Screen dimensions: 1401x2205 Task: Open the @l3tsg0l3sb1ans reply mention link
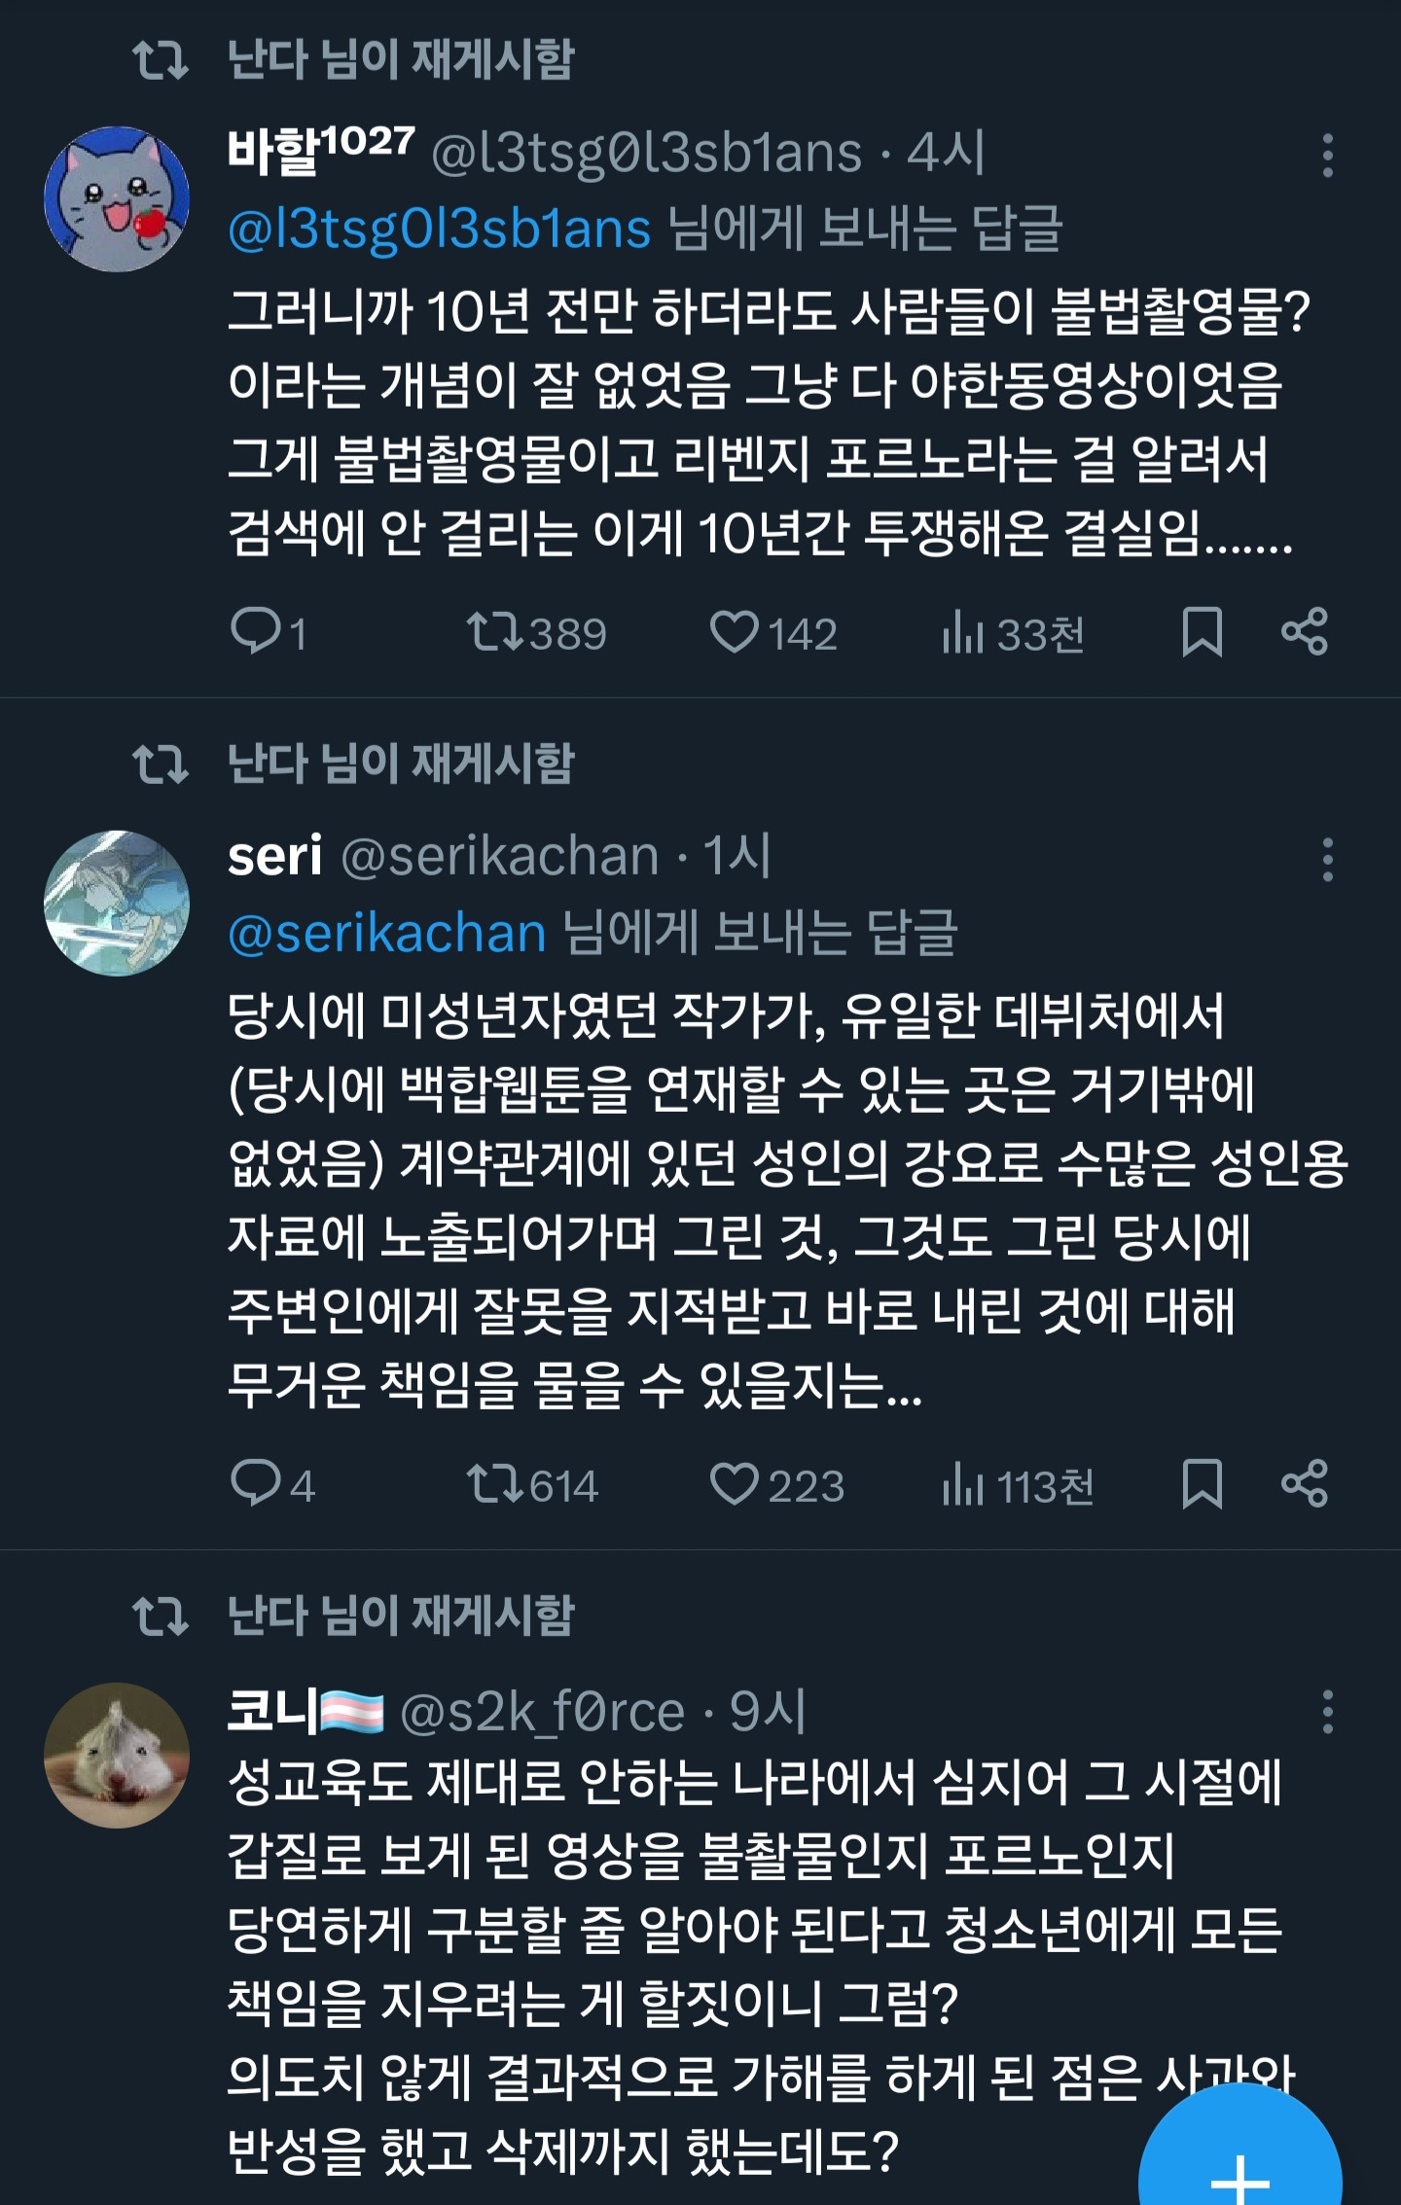coord(439,230)
